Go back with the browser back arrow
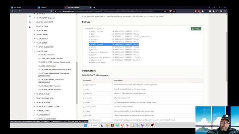Image resolution: width=239 pixels, height=134 pixels. point(12,11)
